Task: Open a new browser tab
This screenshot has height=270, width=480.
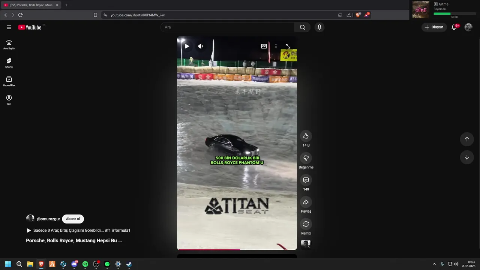Action: click(66, 5)
